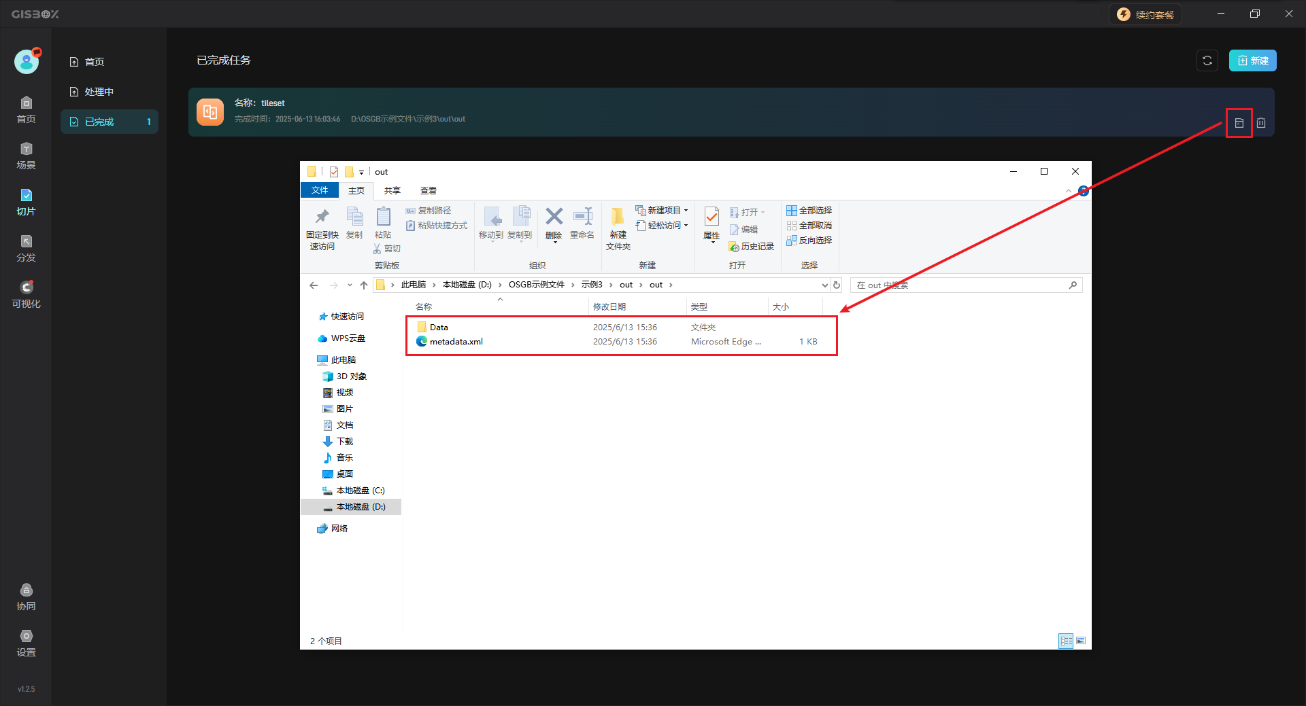Image resolution: width=1306 pixels, height=706 pixels.
Task: Click 历史记录 in the ribbon
Action: coord(752,247)
